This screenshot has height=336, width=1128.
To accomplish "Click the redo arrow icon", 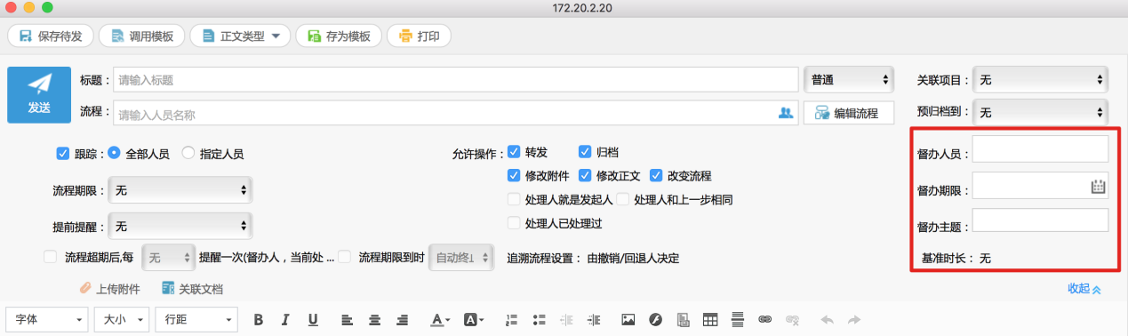I will [853, 319].
